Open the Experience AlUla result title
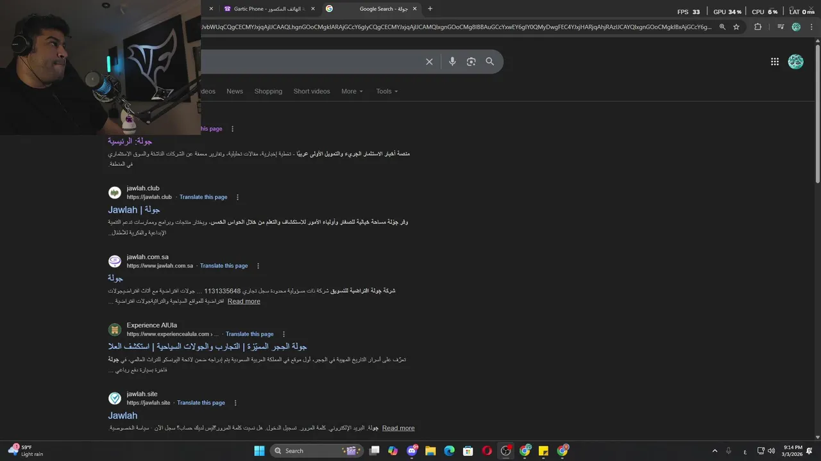821x461 pixels. tap(208, 346)
